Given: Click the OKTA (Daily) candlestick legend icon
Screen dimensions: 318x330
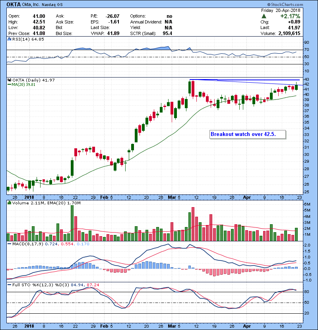Looking at the screenshot, I should [9, 80].
